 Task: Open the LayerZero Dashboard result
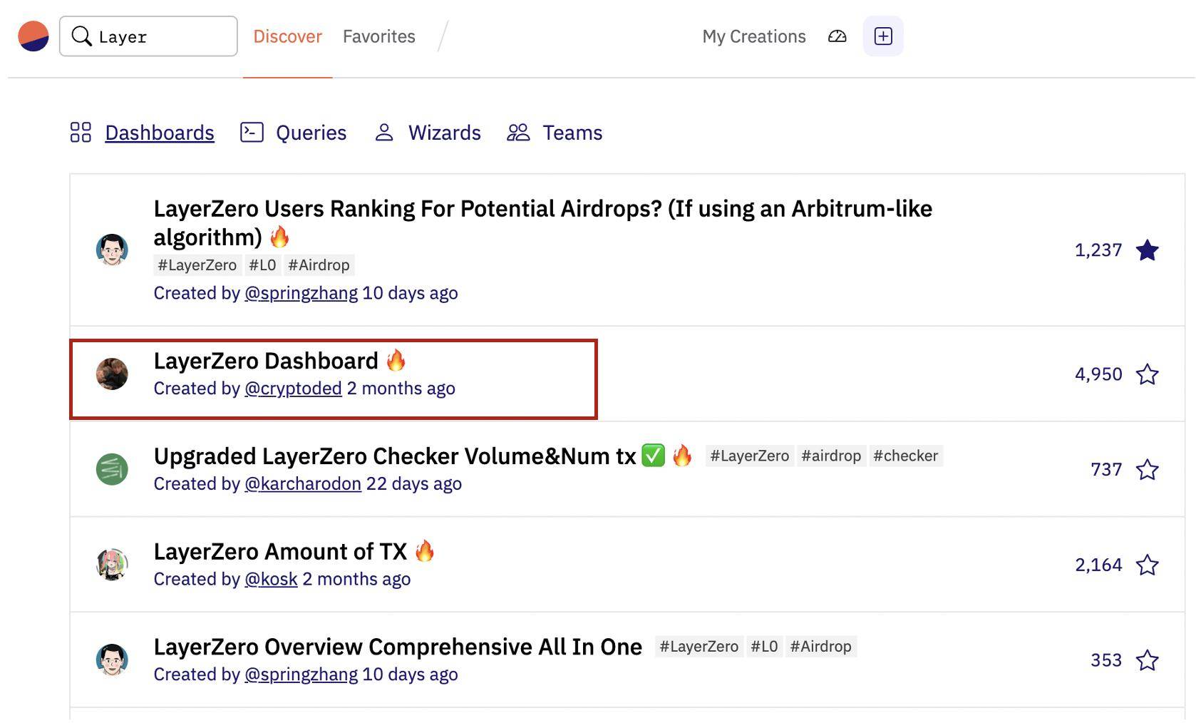tap(266, 361)
